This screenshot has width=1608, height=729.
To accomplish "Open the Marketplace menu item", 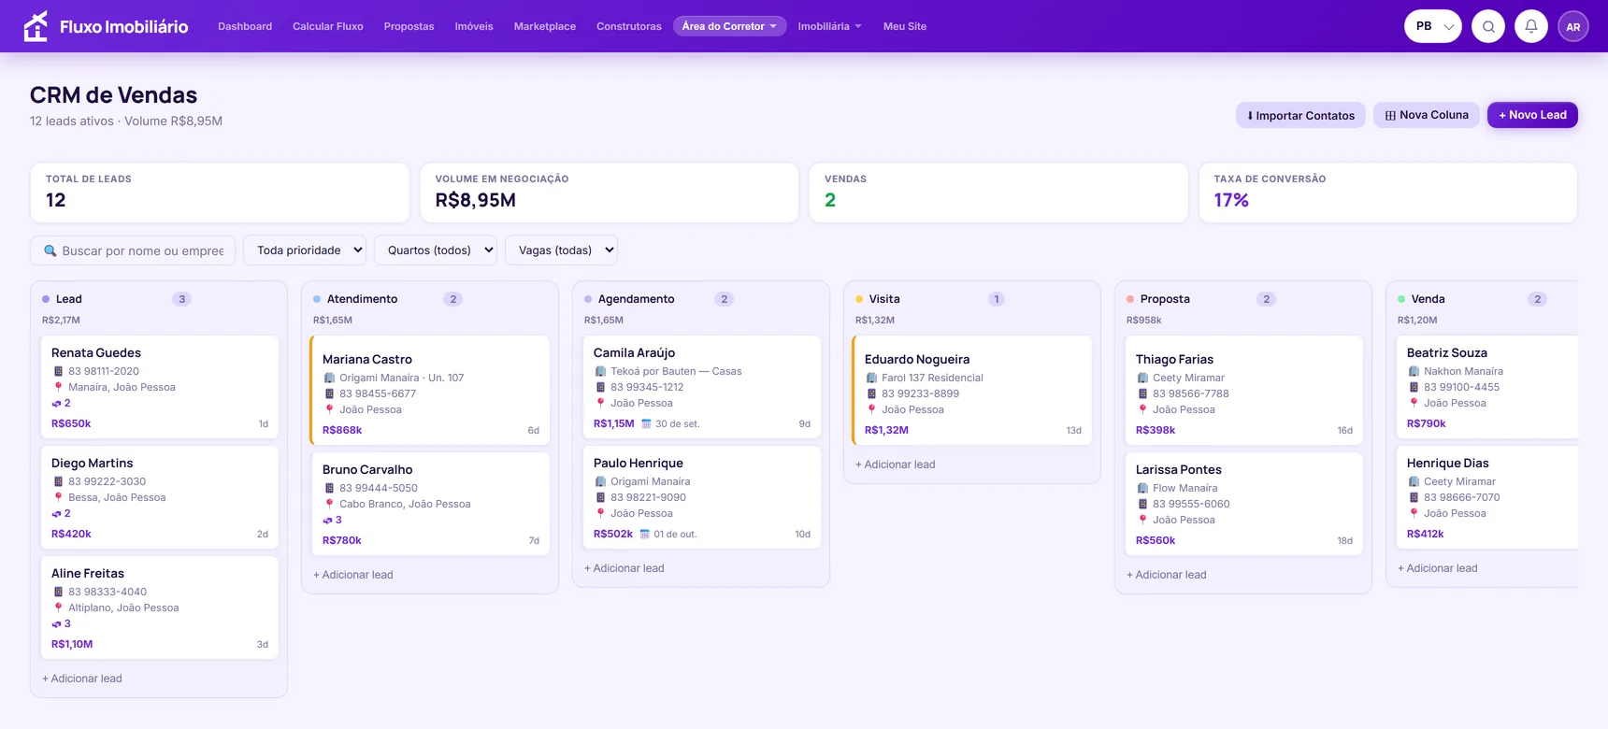I will click(x=545, y=26).
